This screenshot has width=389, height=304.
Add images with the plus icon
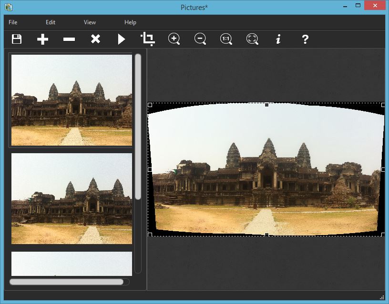[43, 39]
